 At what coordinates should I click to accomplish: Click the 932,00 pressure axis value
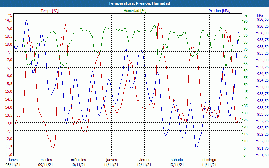tap(262, 141)
